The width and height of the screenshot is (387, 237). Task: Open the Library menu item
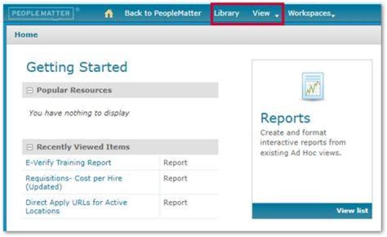pos(226,13)
